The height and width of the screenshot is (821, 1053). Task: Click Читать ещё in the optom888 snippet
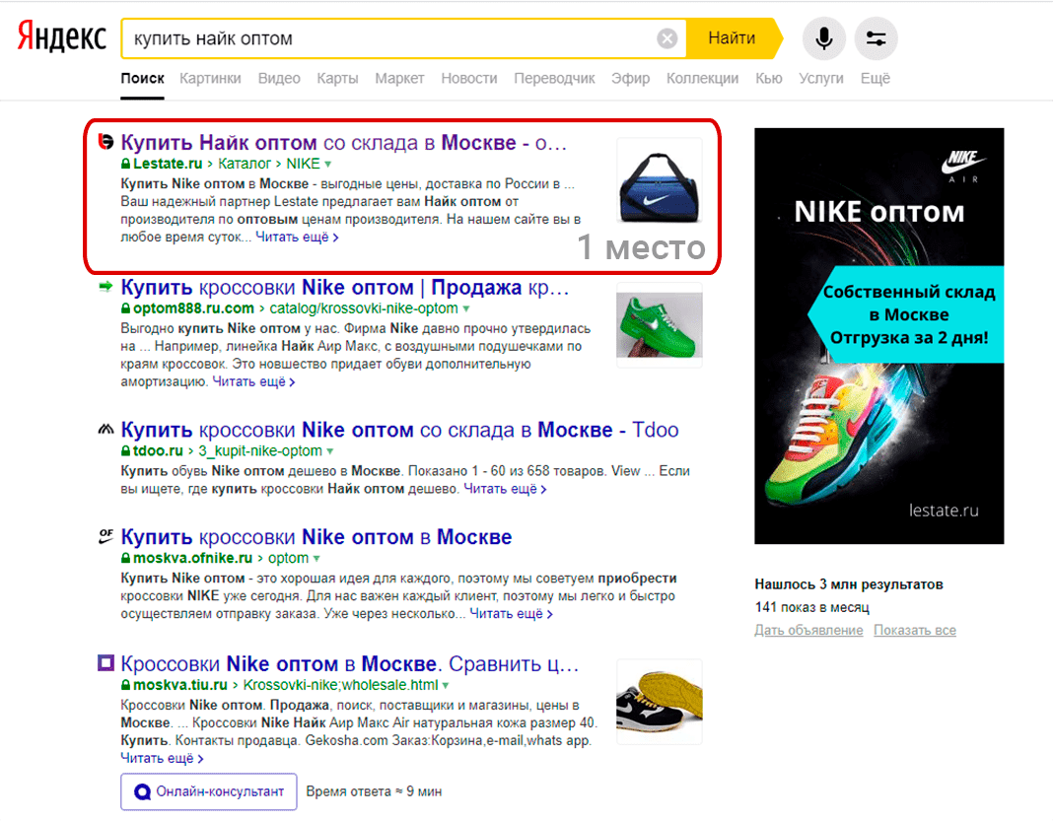[253, 381]
